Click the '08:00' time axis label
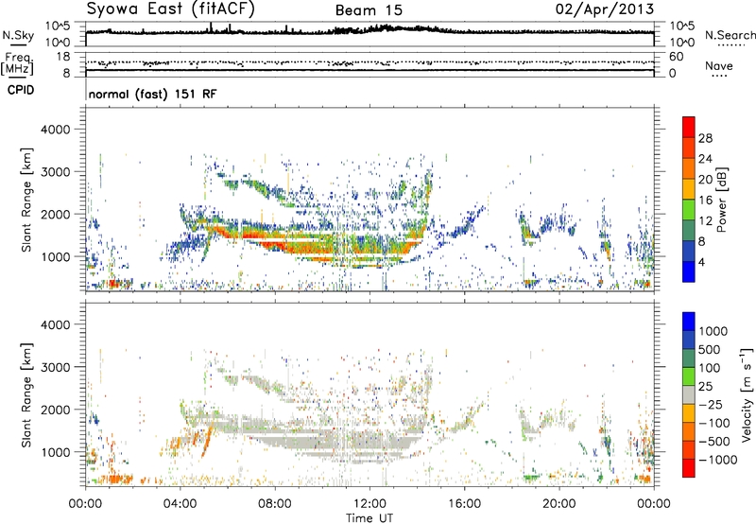Image resolution: width=756 pixels, height=524 pixels. [275, 504]
